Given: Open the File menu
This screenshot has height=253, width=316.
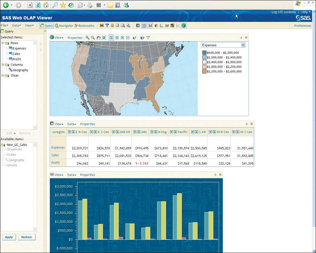Looking at the screenshot, I should pos(4,25).
